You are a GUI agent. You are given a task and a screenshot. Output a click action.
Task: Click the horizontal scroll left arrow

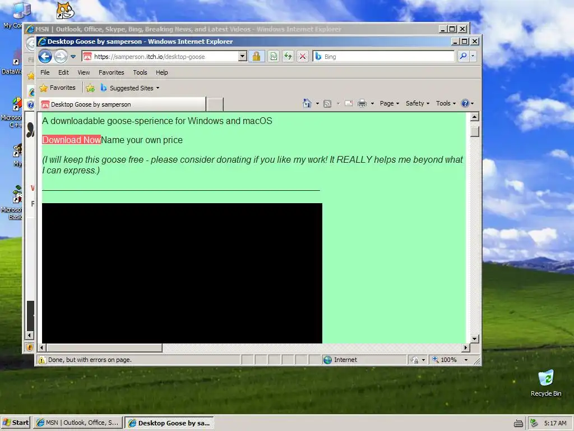coord(41,347)
